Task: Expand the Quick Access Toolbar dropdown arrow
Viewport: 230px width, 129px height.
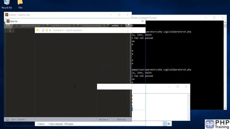Action: [50, 30]
